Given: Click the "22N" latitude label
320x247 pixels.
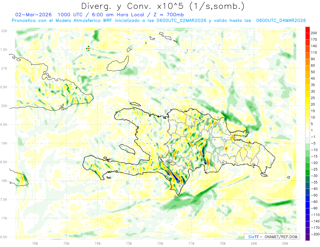Looking at the screenshot, I should pos(4,31).
